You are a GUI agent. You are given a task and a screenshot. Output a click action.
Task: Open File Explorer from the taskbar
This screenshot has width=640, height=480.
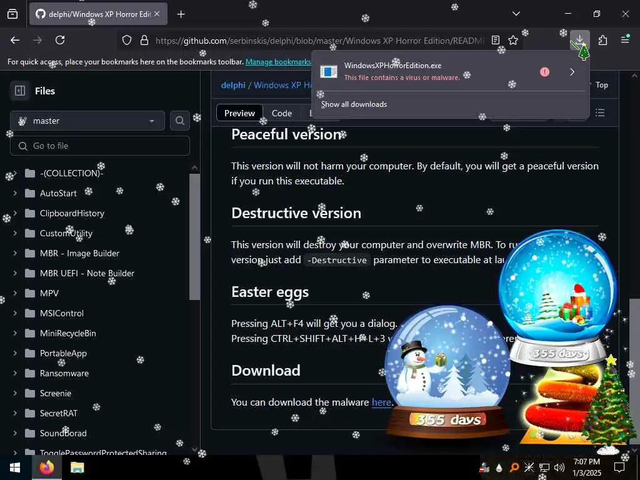coord(77,467)
